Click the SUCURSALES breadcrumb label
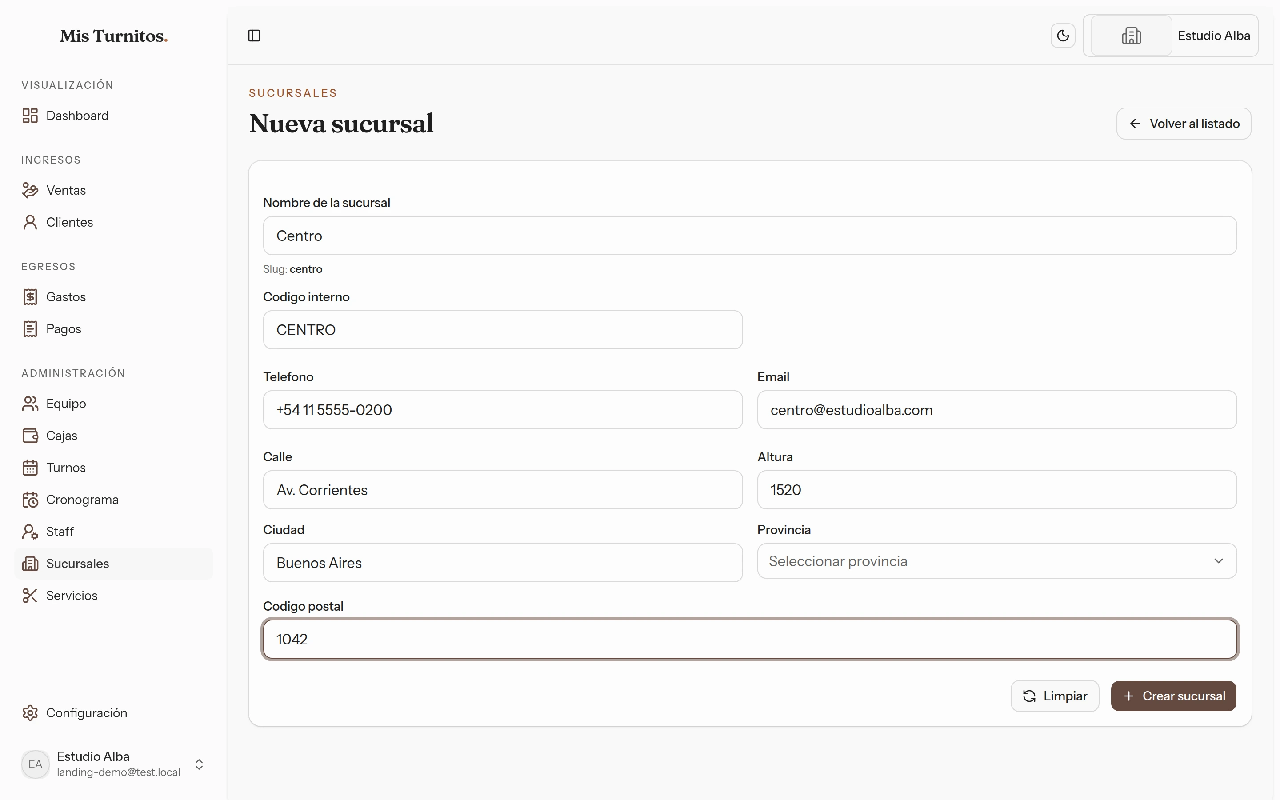This screenshot has height=800, width=1280. (x=293, y=93)
